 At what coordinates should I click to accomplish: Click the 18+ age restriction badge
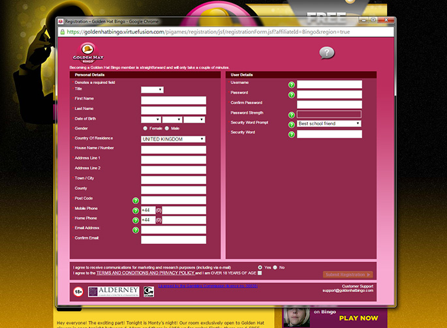click(x=78, y=291)
